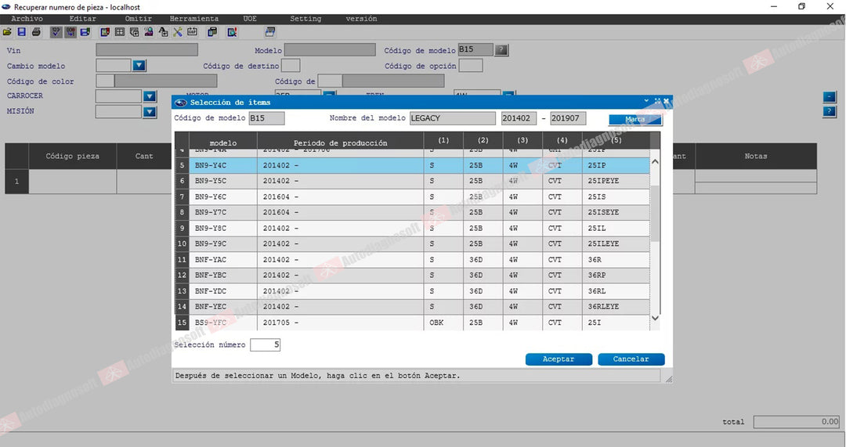Click the keyboard-like toolbar icon

click(x=192, y=32)
